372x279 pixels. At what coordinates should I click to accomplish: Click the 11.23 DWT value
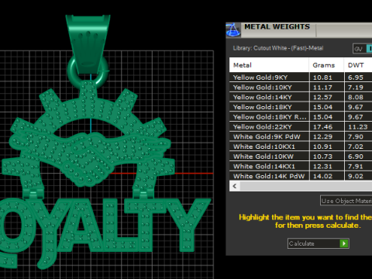click(x=357, y=127)
